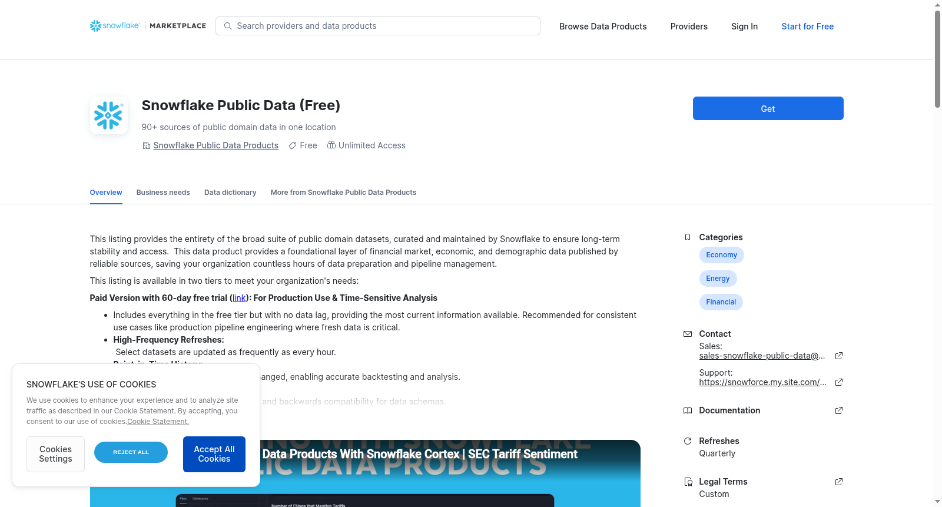Click the MARKETPLACE header text
The height and width of the screenshot is (507, 942).
(x=178, y=26)
